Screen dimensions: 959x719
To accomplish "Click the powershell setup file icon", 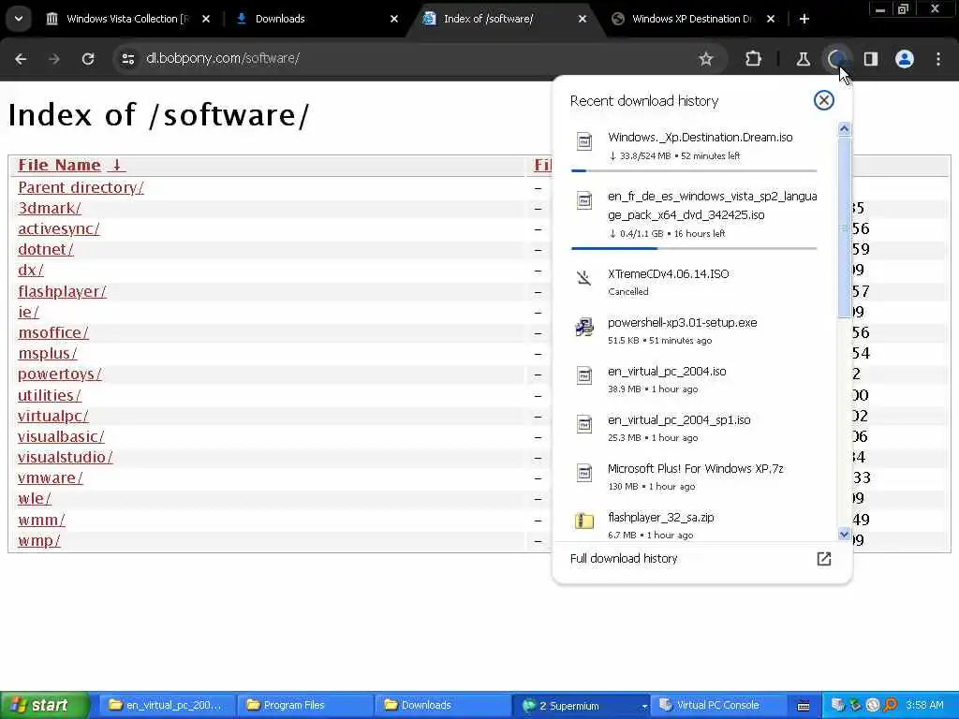I will pos(584,327).
